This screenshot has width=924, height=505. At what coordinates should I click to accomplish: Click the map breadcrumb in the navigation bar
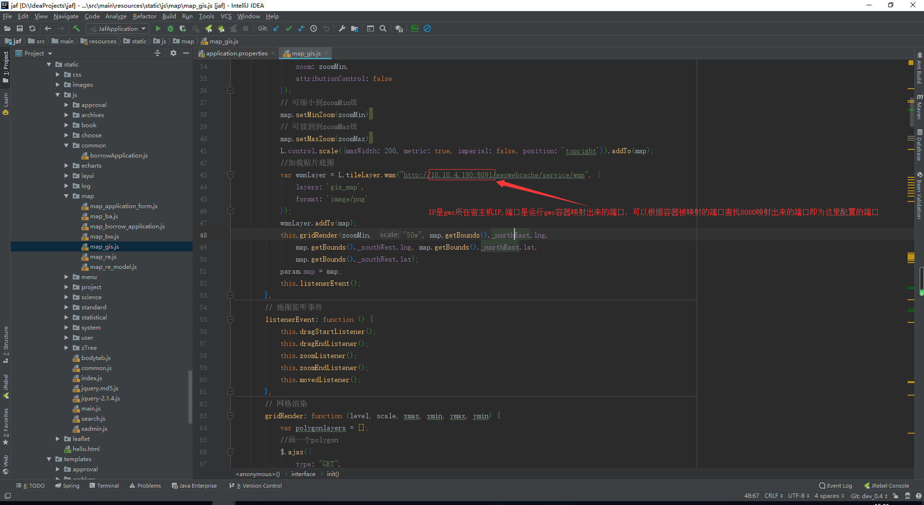pos(187,41)
